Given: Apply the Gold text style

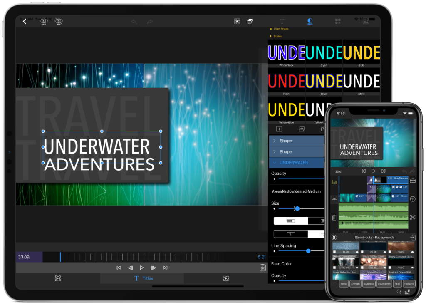Looking at the screenshot, I should click(362, 54).
